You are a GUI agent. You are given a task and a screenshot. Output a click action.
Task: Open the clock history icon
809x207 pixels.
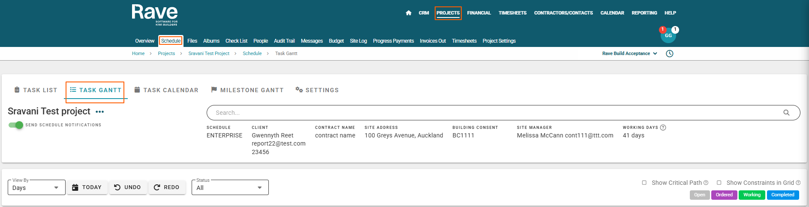pyautogui.click(x=670, y=54)
